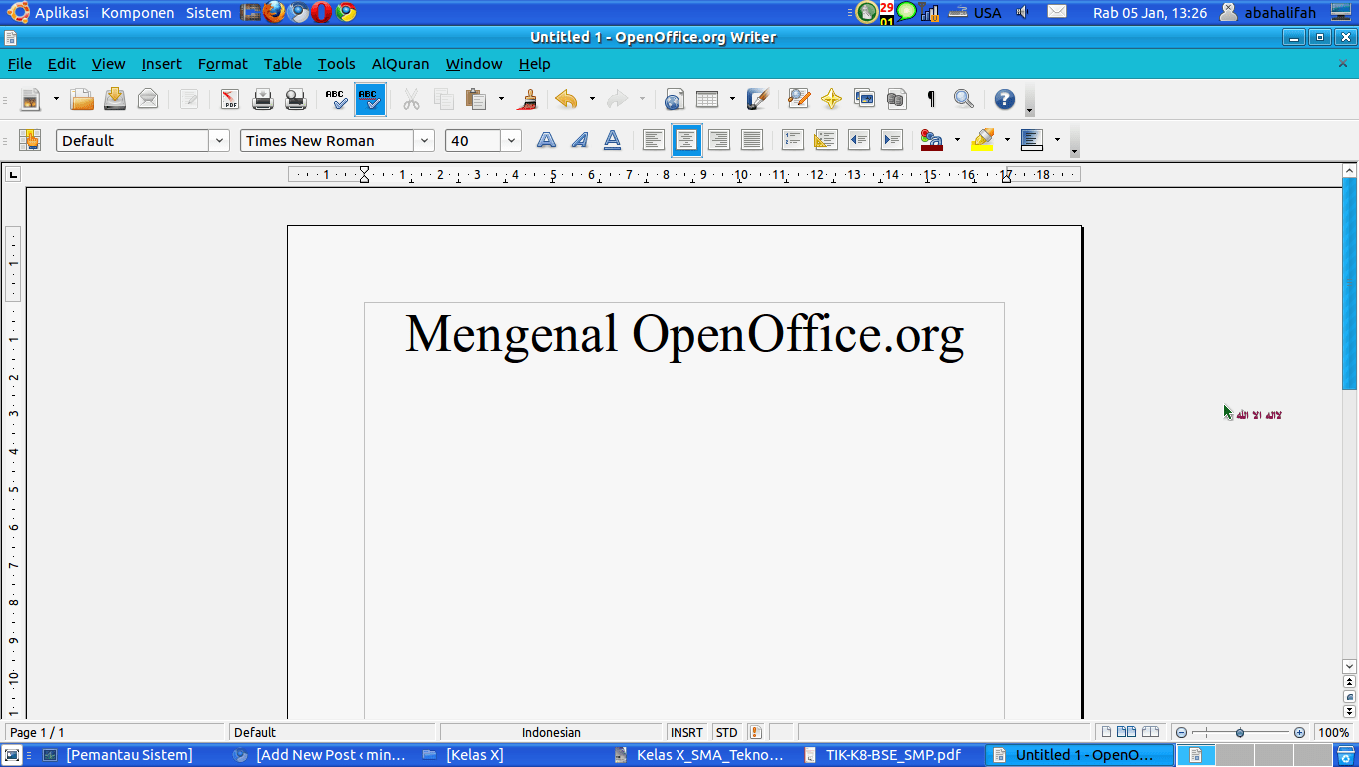
Task: Align text right
Action: point(718,141)
